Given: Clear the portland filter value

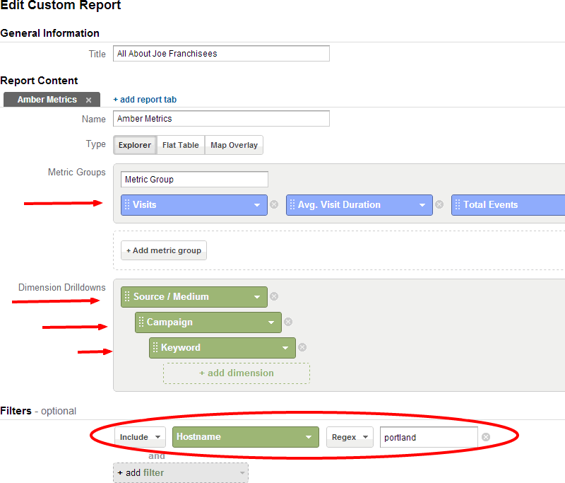Looking at the screenshot, I should (484, 437).
